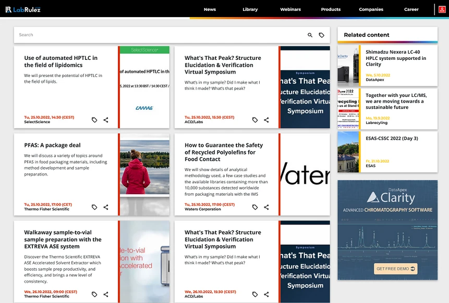Click the CAMAG HPTLC webinar thumbnail
This screenshot has height=303, width=449.
click(144, 87)
